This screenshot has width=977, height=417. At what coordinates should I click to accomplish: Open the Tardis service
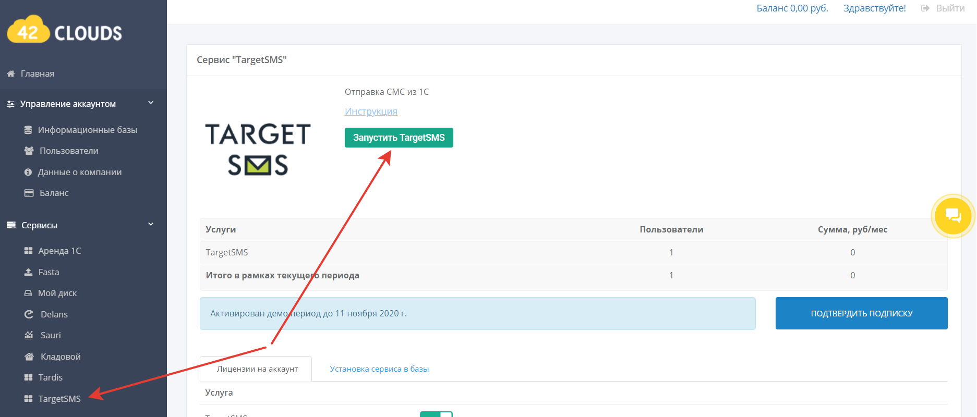point(50,377)
